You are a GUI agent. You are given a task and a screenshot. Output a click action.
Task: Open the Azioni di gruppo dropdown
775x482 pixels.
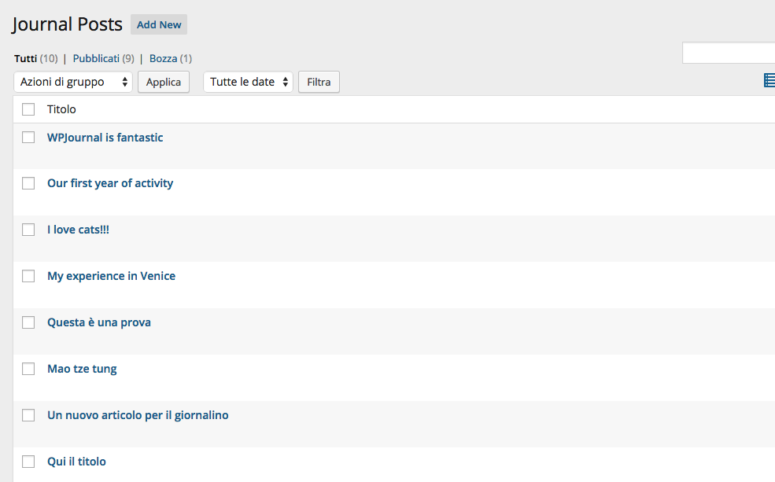tap(73, 82)
